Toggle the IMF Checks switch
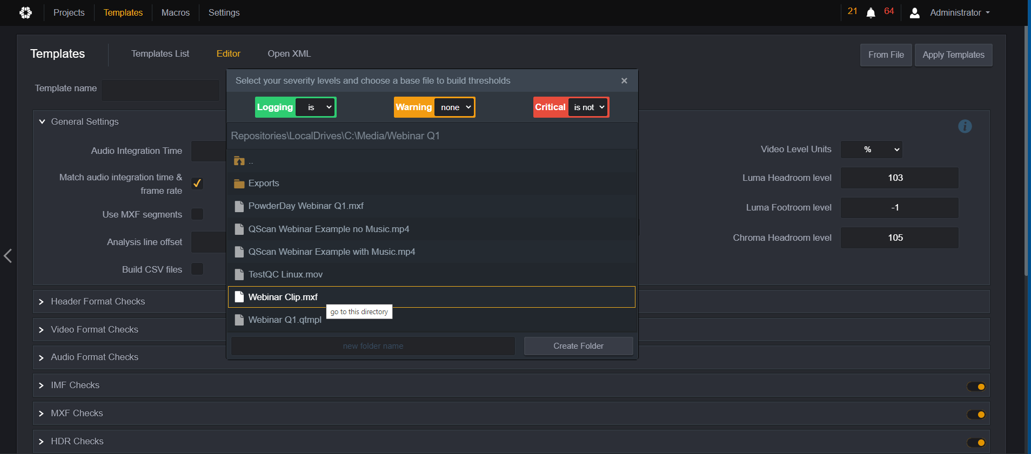Image resolution: width=1031 pixels, height=454 pixels. (x=976, y=387)
